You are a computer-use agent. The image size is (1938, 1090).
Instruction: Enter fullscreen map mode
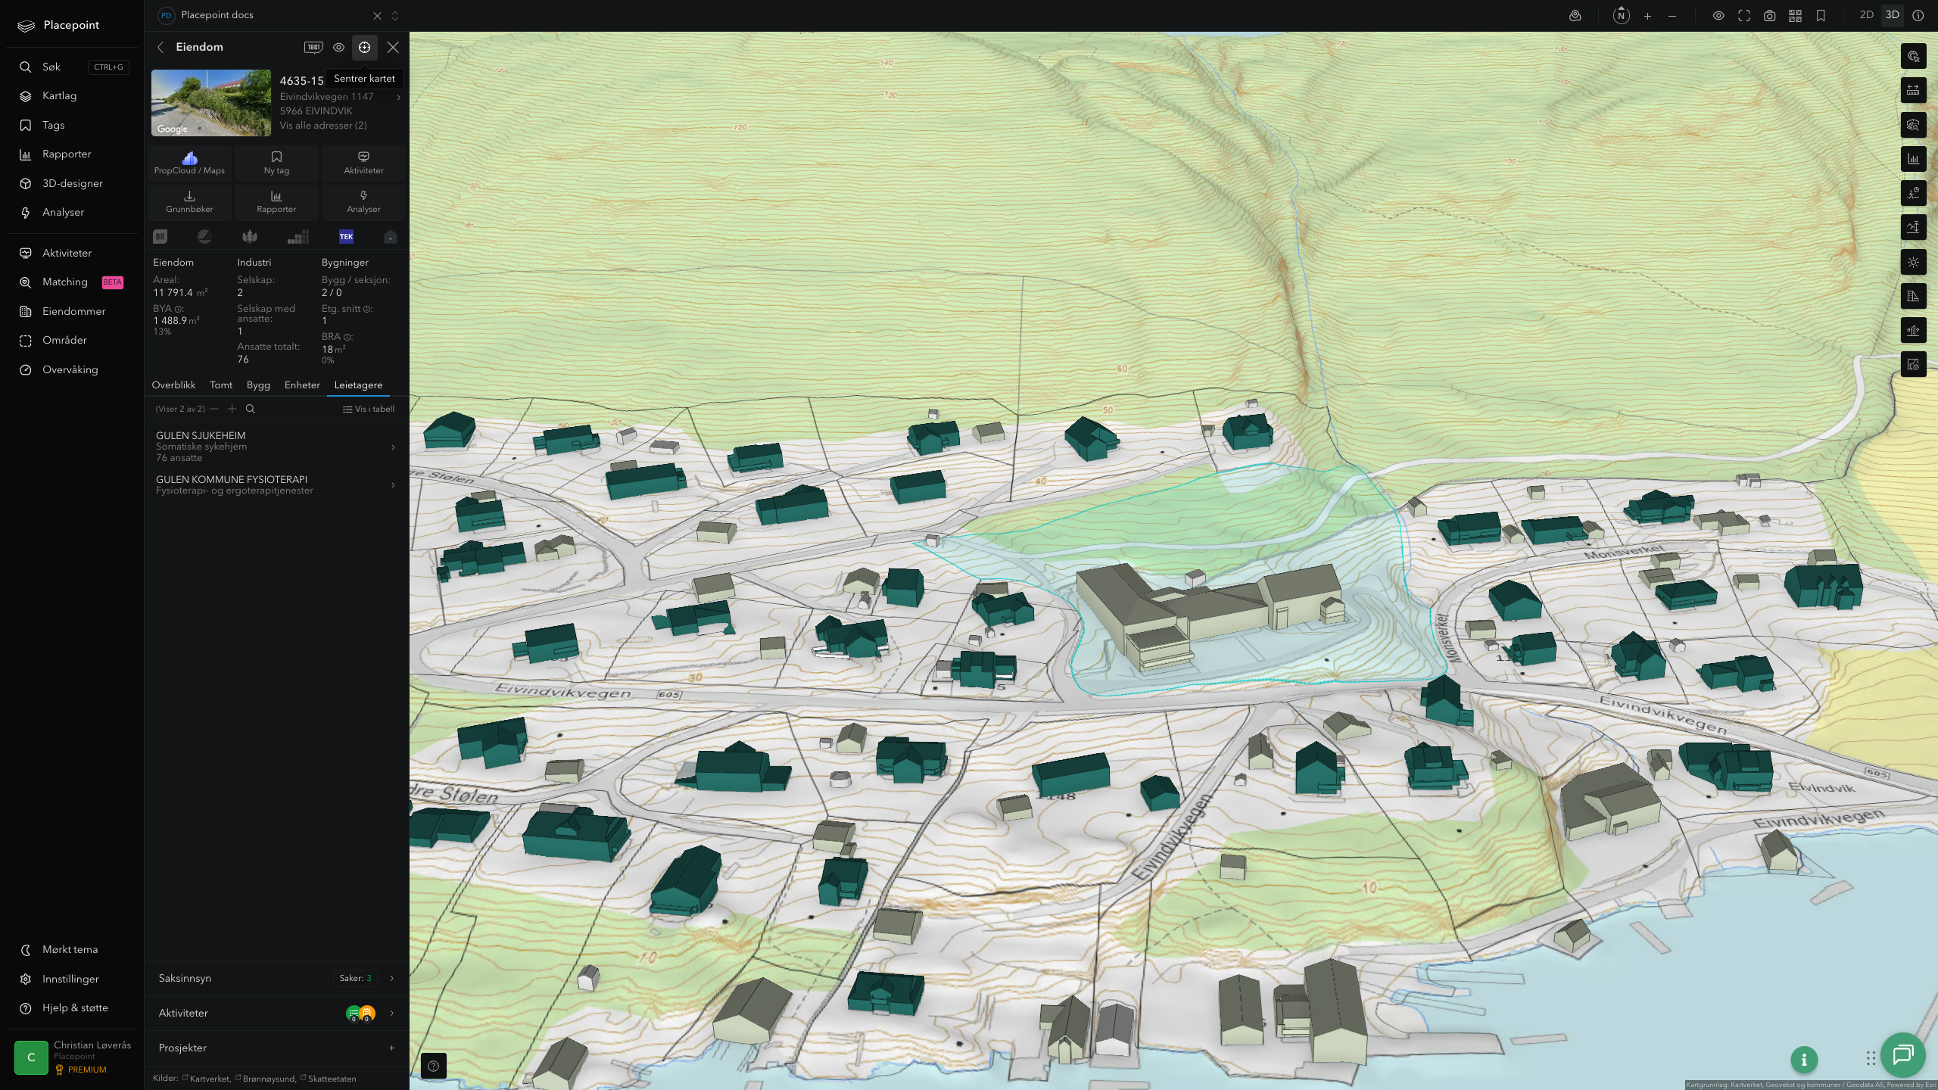pyautogui.click(x=1744, y=15)
